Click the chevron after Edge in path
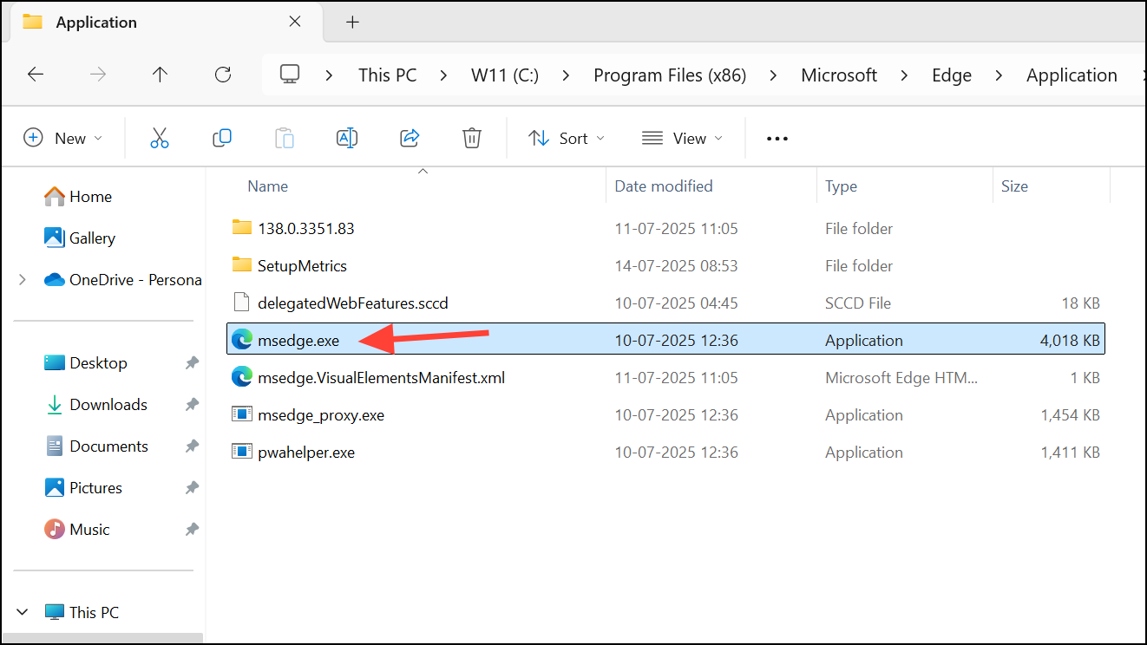1147x645 pixels. (x=1000, y=75)
